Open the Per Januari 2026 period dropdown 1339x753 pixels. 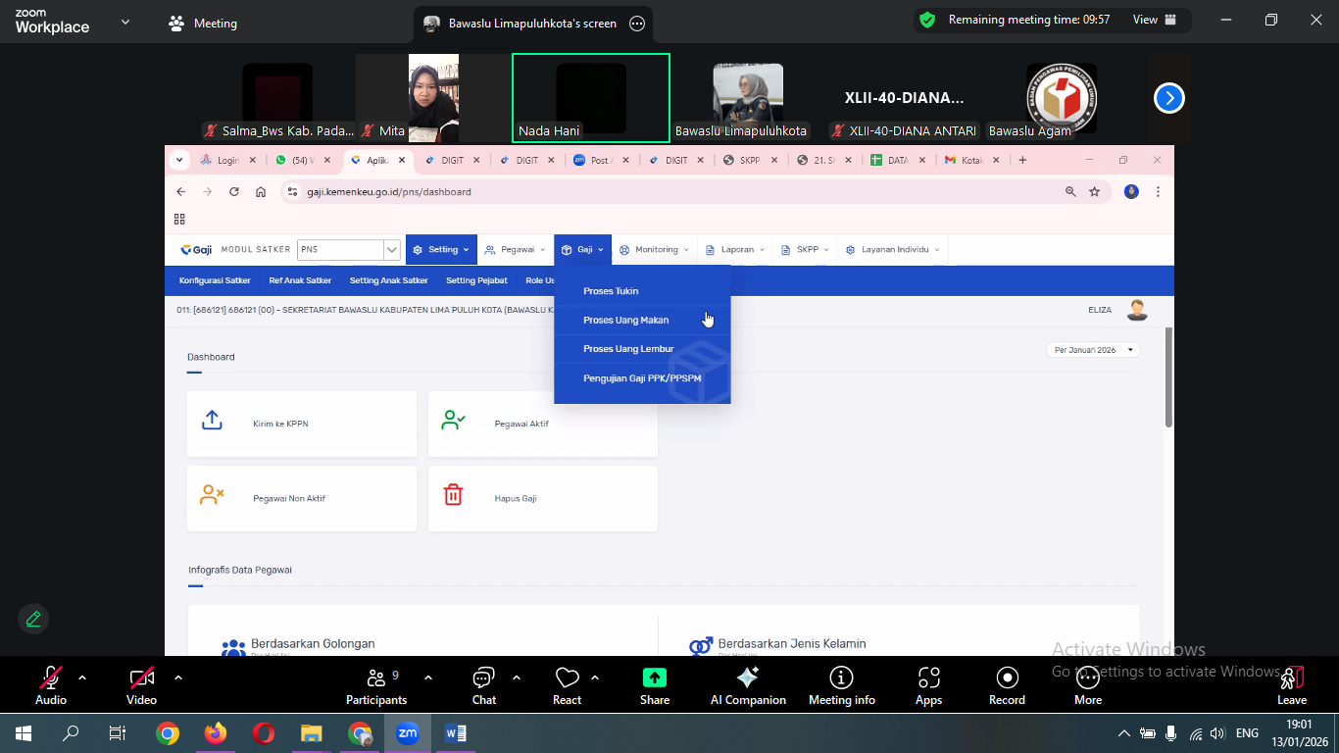[1094, 350]
